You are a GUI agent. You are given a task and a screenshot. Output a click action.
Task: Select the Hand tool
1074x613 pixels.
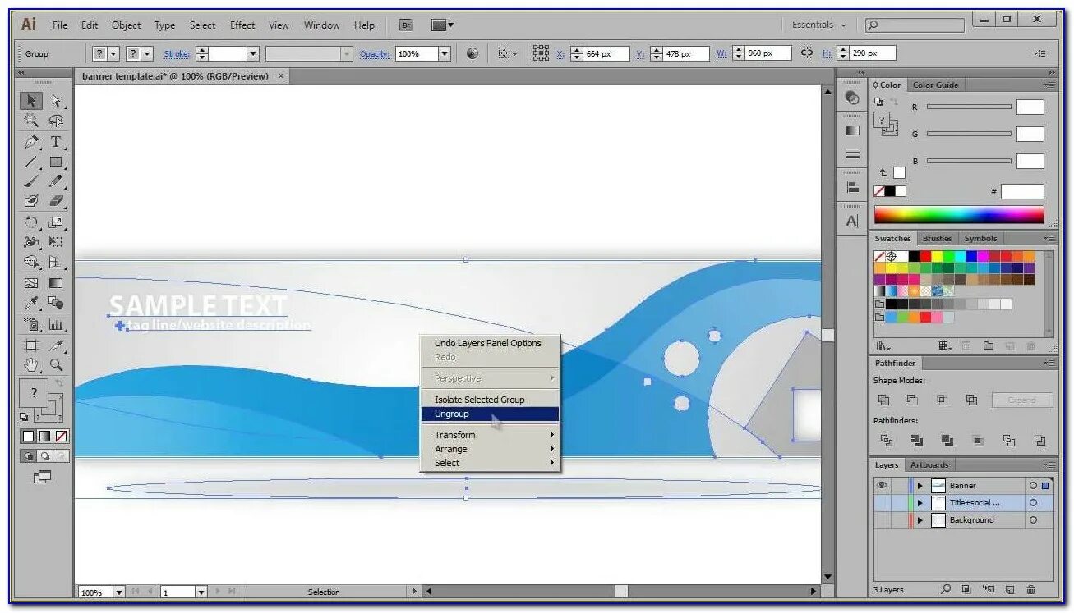coord(31,364)
